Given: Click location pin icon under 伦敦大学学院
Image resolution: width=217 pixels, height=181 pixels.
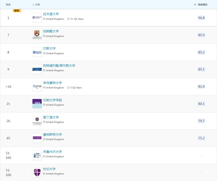Looking at the screenshot, I should click(44, 105).
